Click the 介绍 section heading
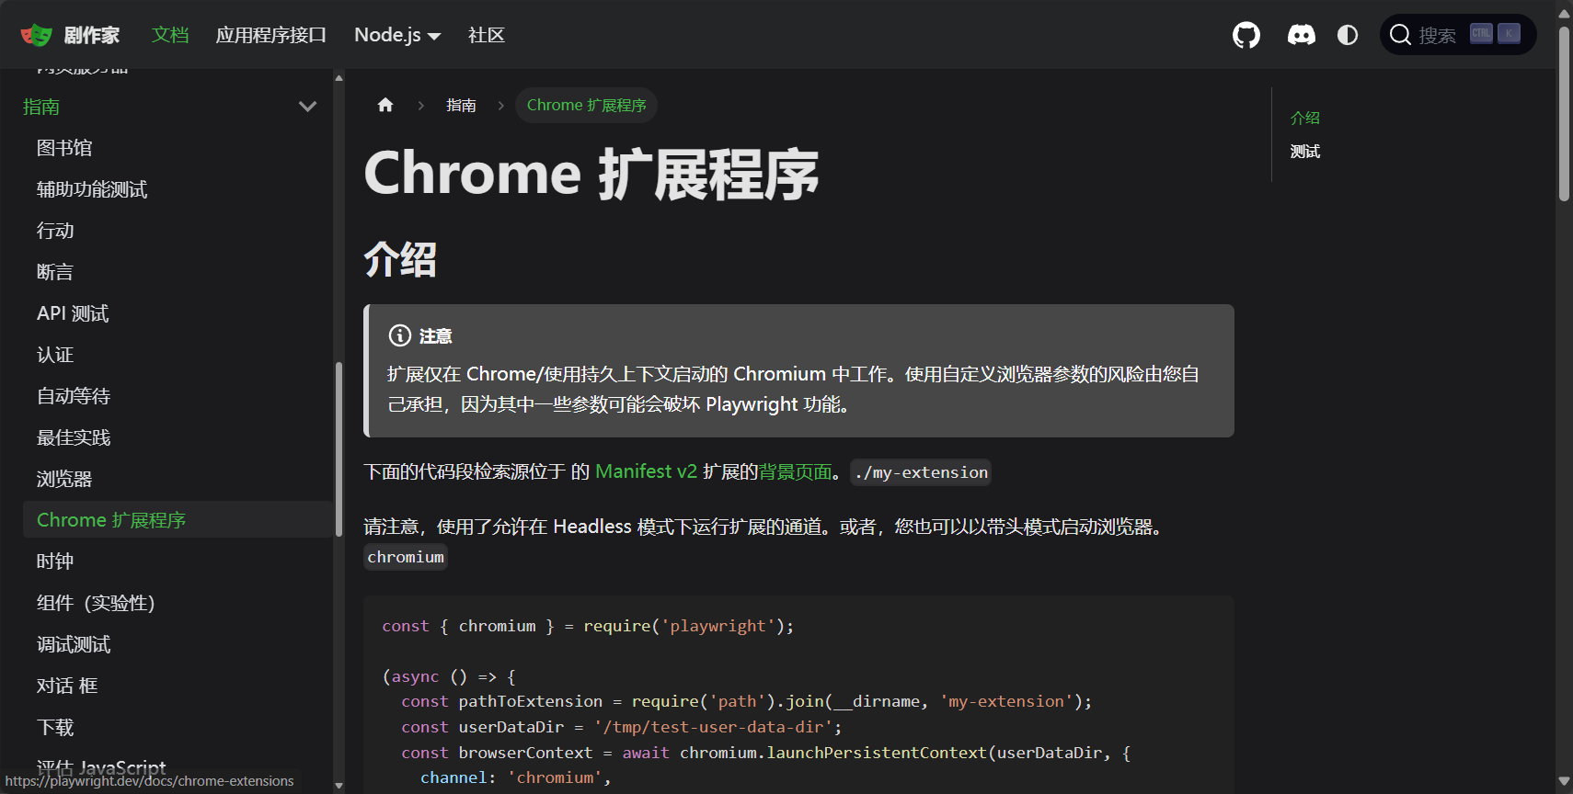The height and width of the screenshot is (794, 1573). click(400, 259)
